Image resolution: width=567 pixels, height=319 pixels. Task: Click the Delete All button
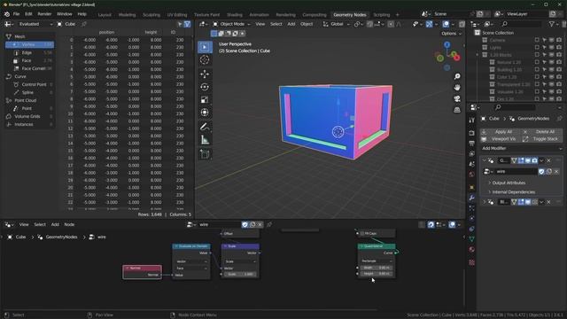click(542, 132)
